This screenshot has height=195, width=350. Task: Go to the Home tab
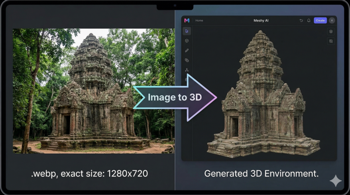199,20
